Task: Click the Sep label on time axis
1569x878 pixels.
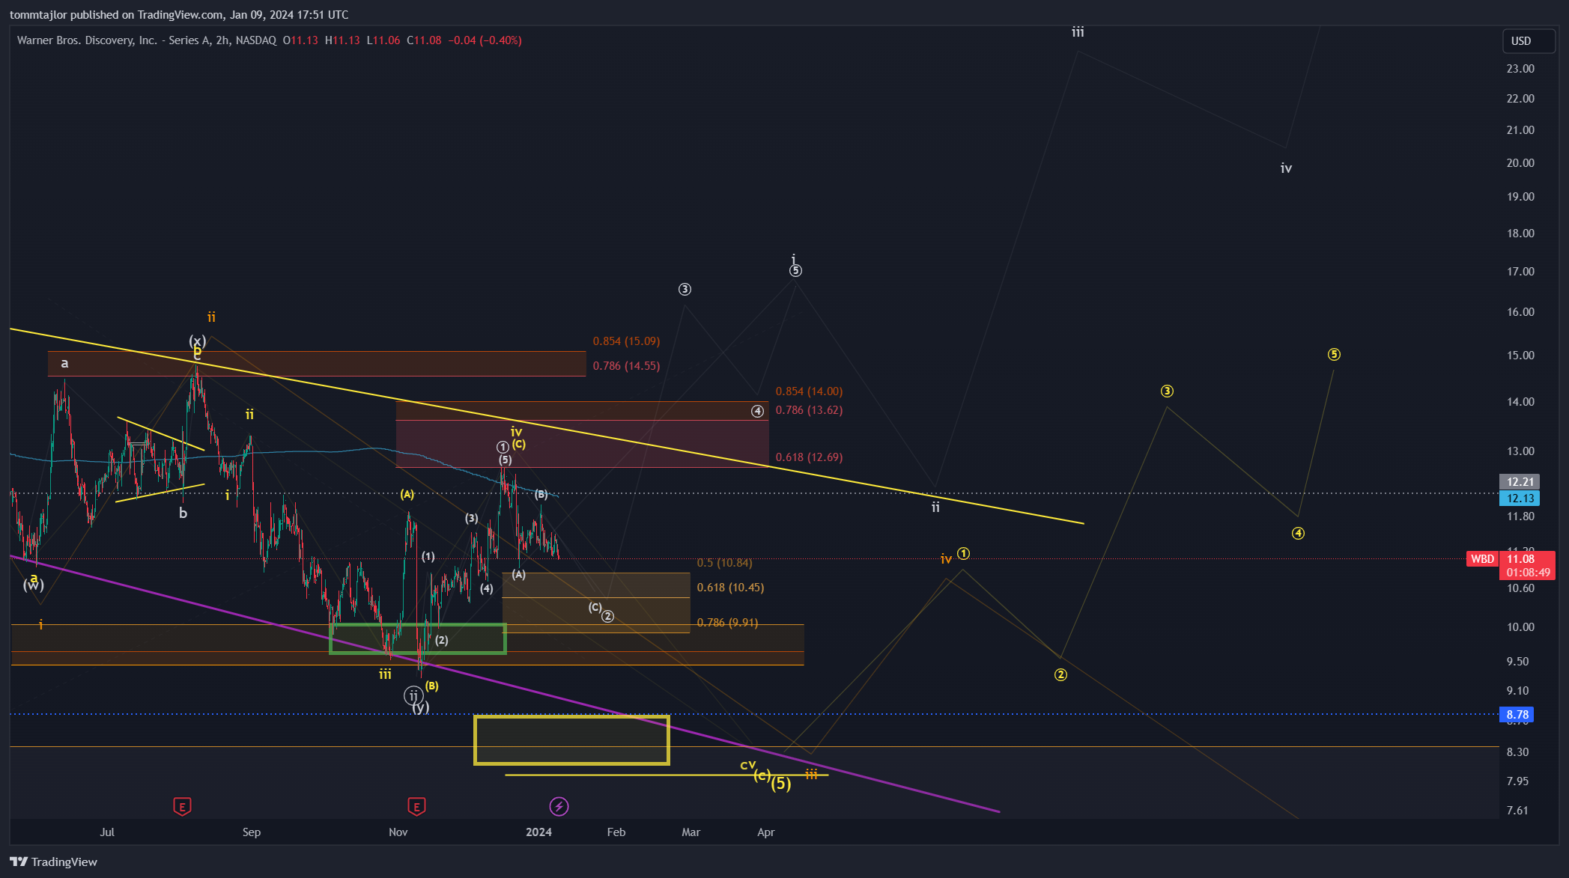Action: point(252,832)
